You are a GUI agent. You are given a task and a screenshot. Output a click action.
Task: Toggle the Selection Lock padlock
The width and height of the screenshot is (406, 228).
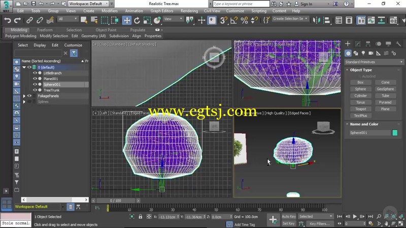(x=141, y=217)
